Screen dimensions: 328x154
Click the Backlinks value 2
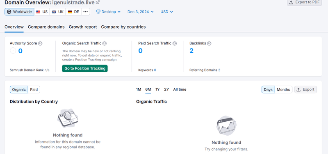tap(191, 51)
